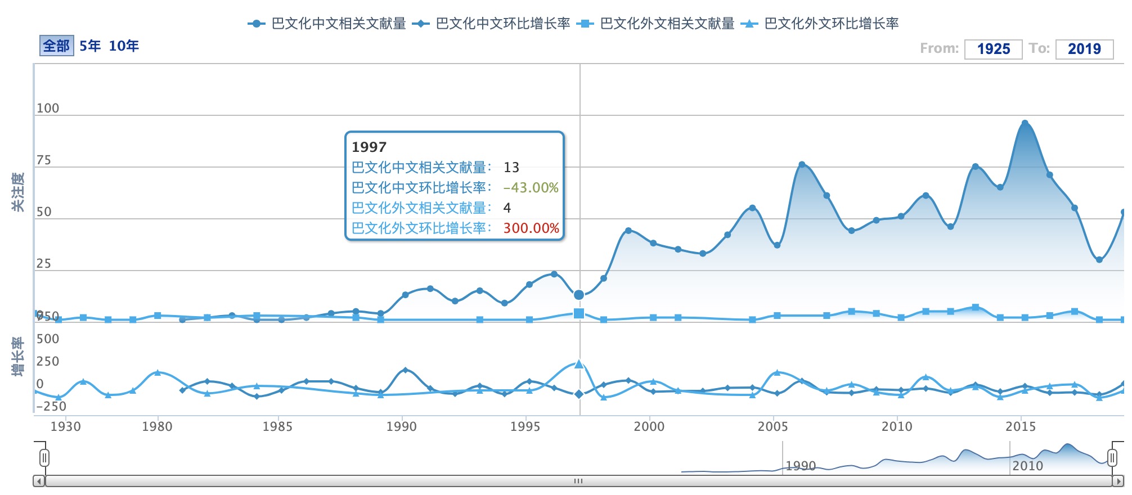The height and width of the screenshot is (495, 1132).
Task: Toggle 巴文化中文相关文献量 legend series
Action: click(327, 24)
